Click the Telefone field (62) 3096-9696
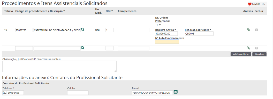 click(13, 93)
